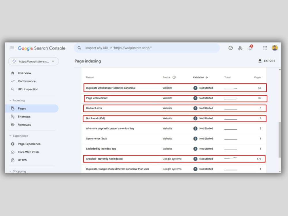Open the notifications bell
This screenshot has height=216, width=288.
250,48
